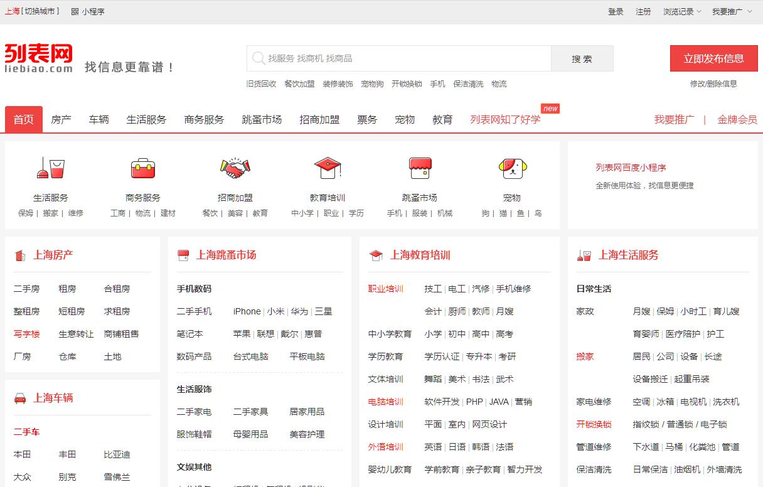This screenshot has width=763, height=487.
Task: Open the 跳蚤市场 shop stall icon
Action: click(420, 168)
